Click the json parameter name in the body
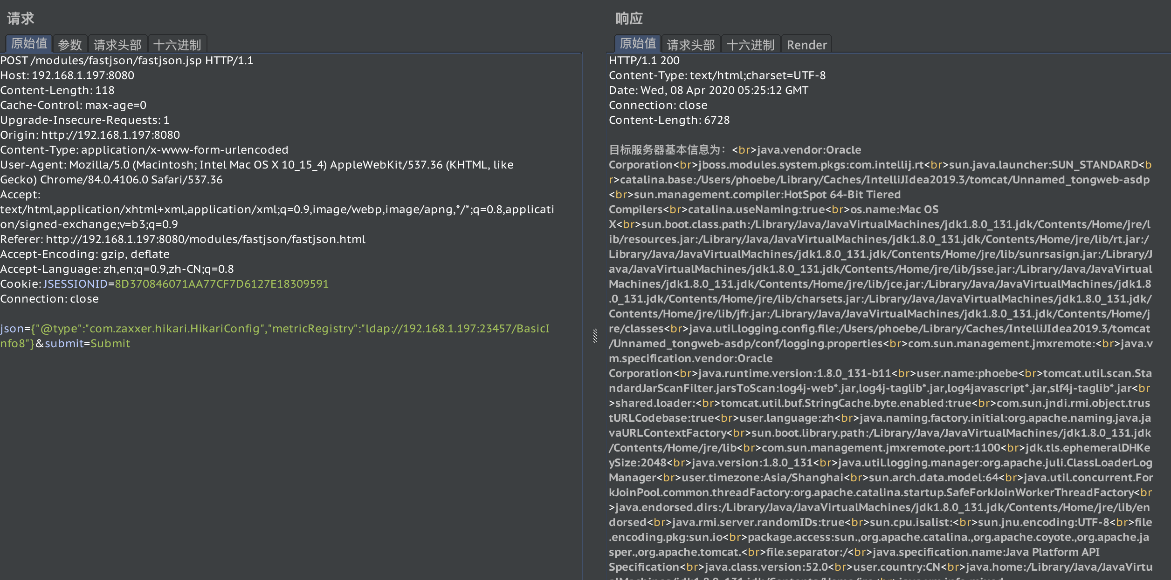 coord(12,329)
